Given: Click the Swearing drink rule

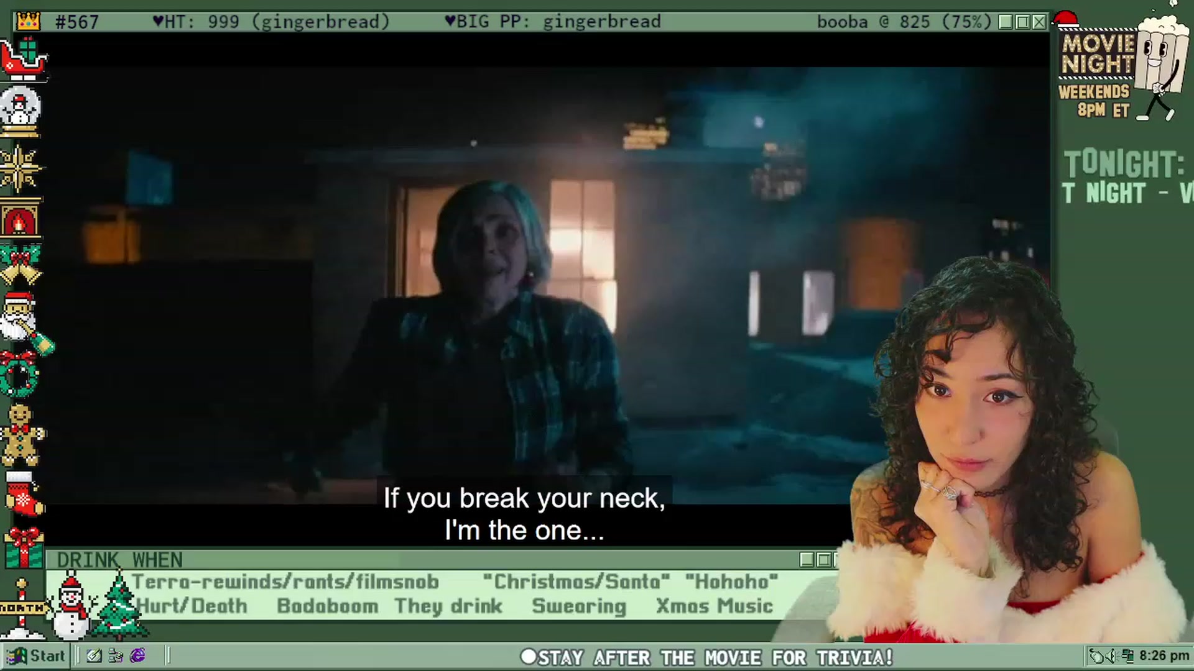Looking at the screenshot, I should [x=579, y=606].
